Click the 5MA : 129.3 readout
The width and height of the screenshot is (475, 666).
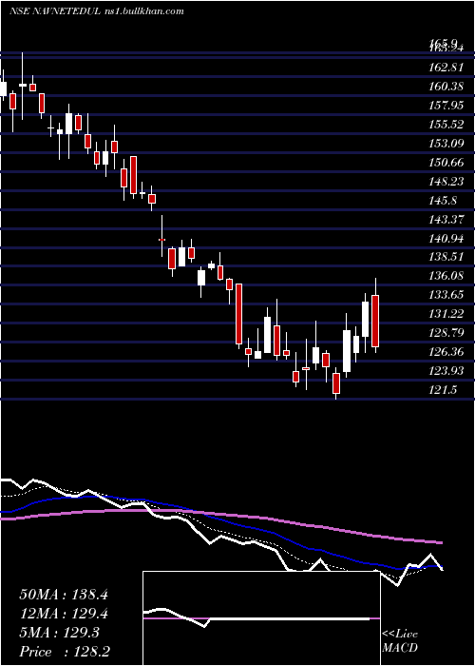point(59,633)
